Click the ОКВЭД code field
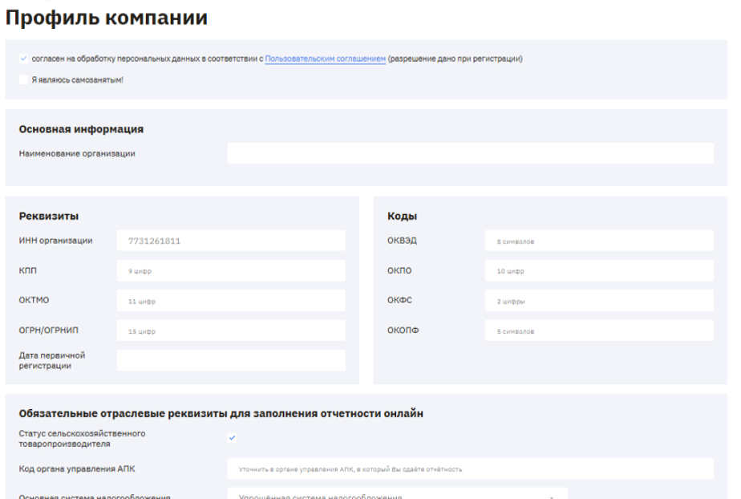The image size is (741, 499). click(598, 241)
